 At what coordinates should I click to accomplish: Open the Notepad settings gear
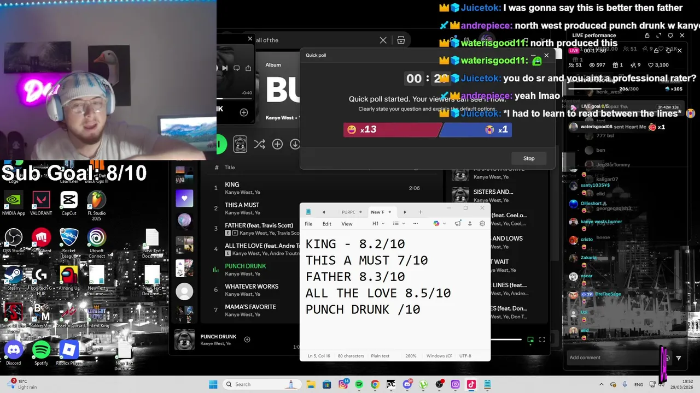click(x=482, y=223)
